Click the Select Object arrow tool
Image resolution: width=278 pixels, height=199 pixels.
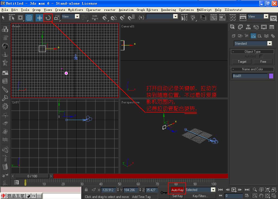pos(3,18)
